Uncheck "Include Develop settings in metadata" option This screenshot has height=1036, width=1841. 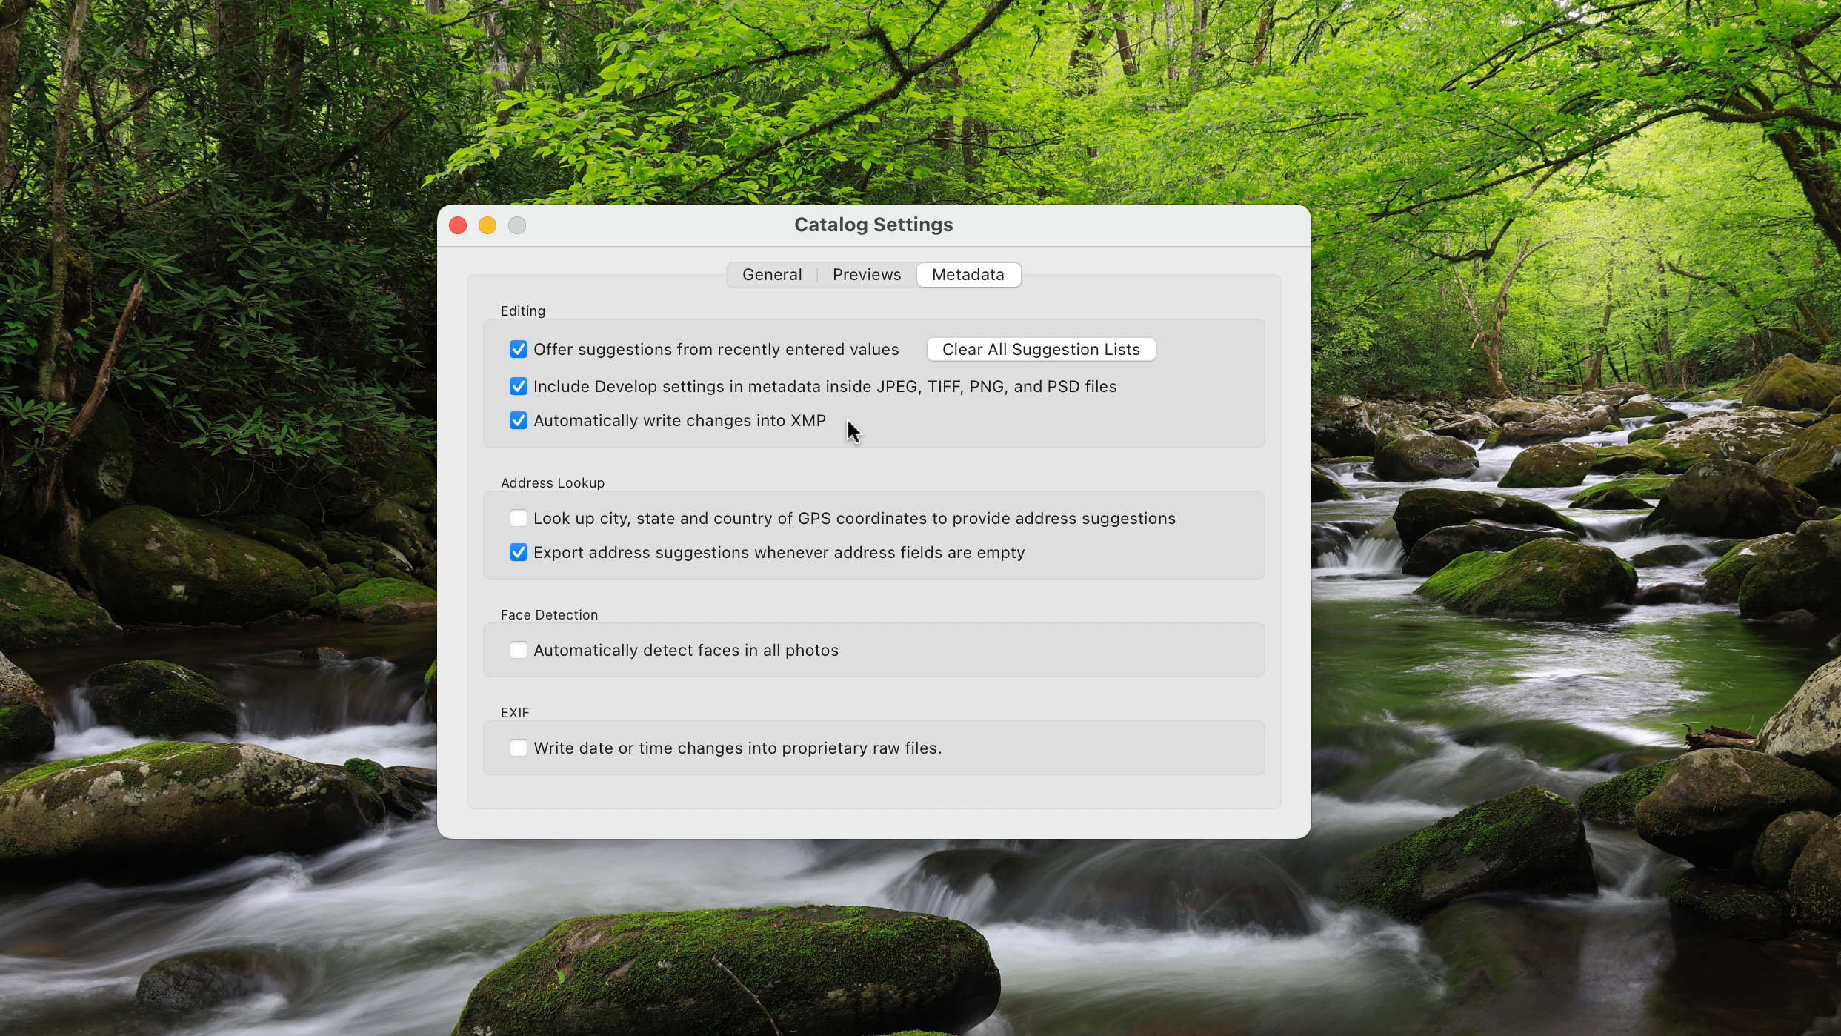(518, 386)
